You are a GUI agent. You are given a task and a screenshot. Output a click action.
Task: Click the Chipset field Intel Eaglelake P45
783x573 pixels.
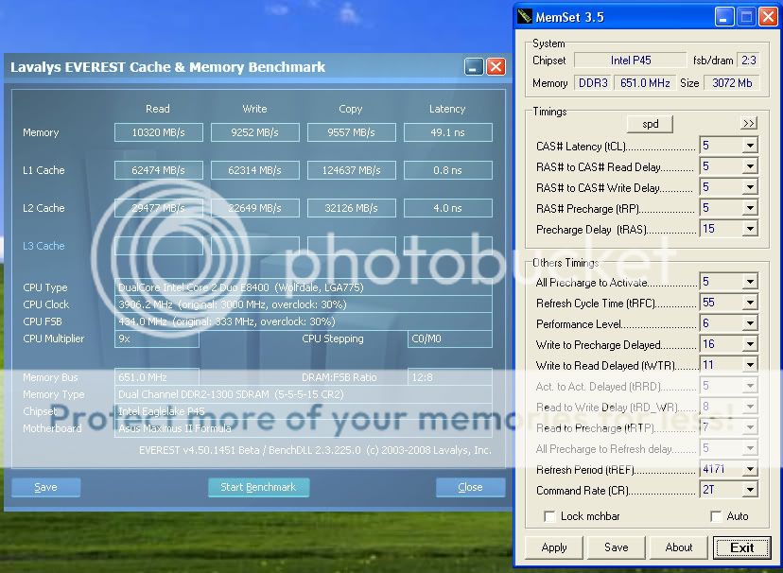(x=304, y=411)
